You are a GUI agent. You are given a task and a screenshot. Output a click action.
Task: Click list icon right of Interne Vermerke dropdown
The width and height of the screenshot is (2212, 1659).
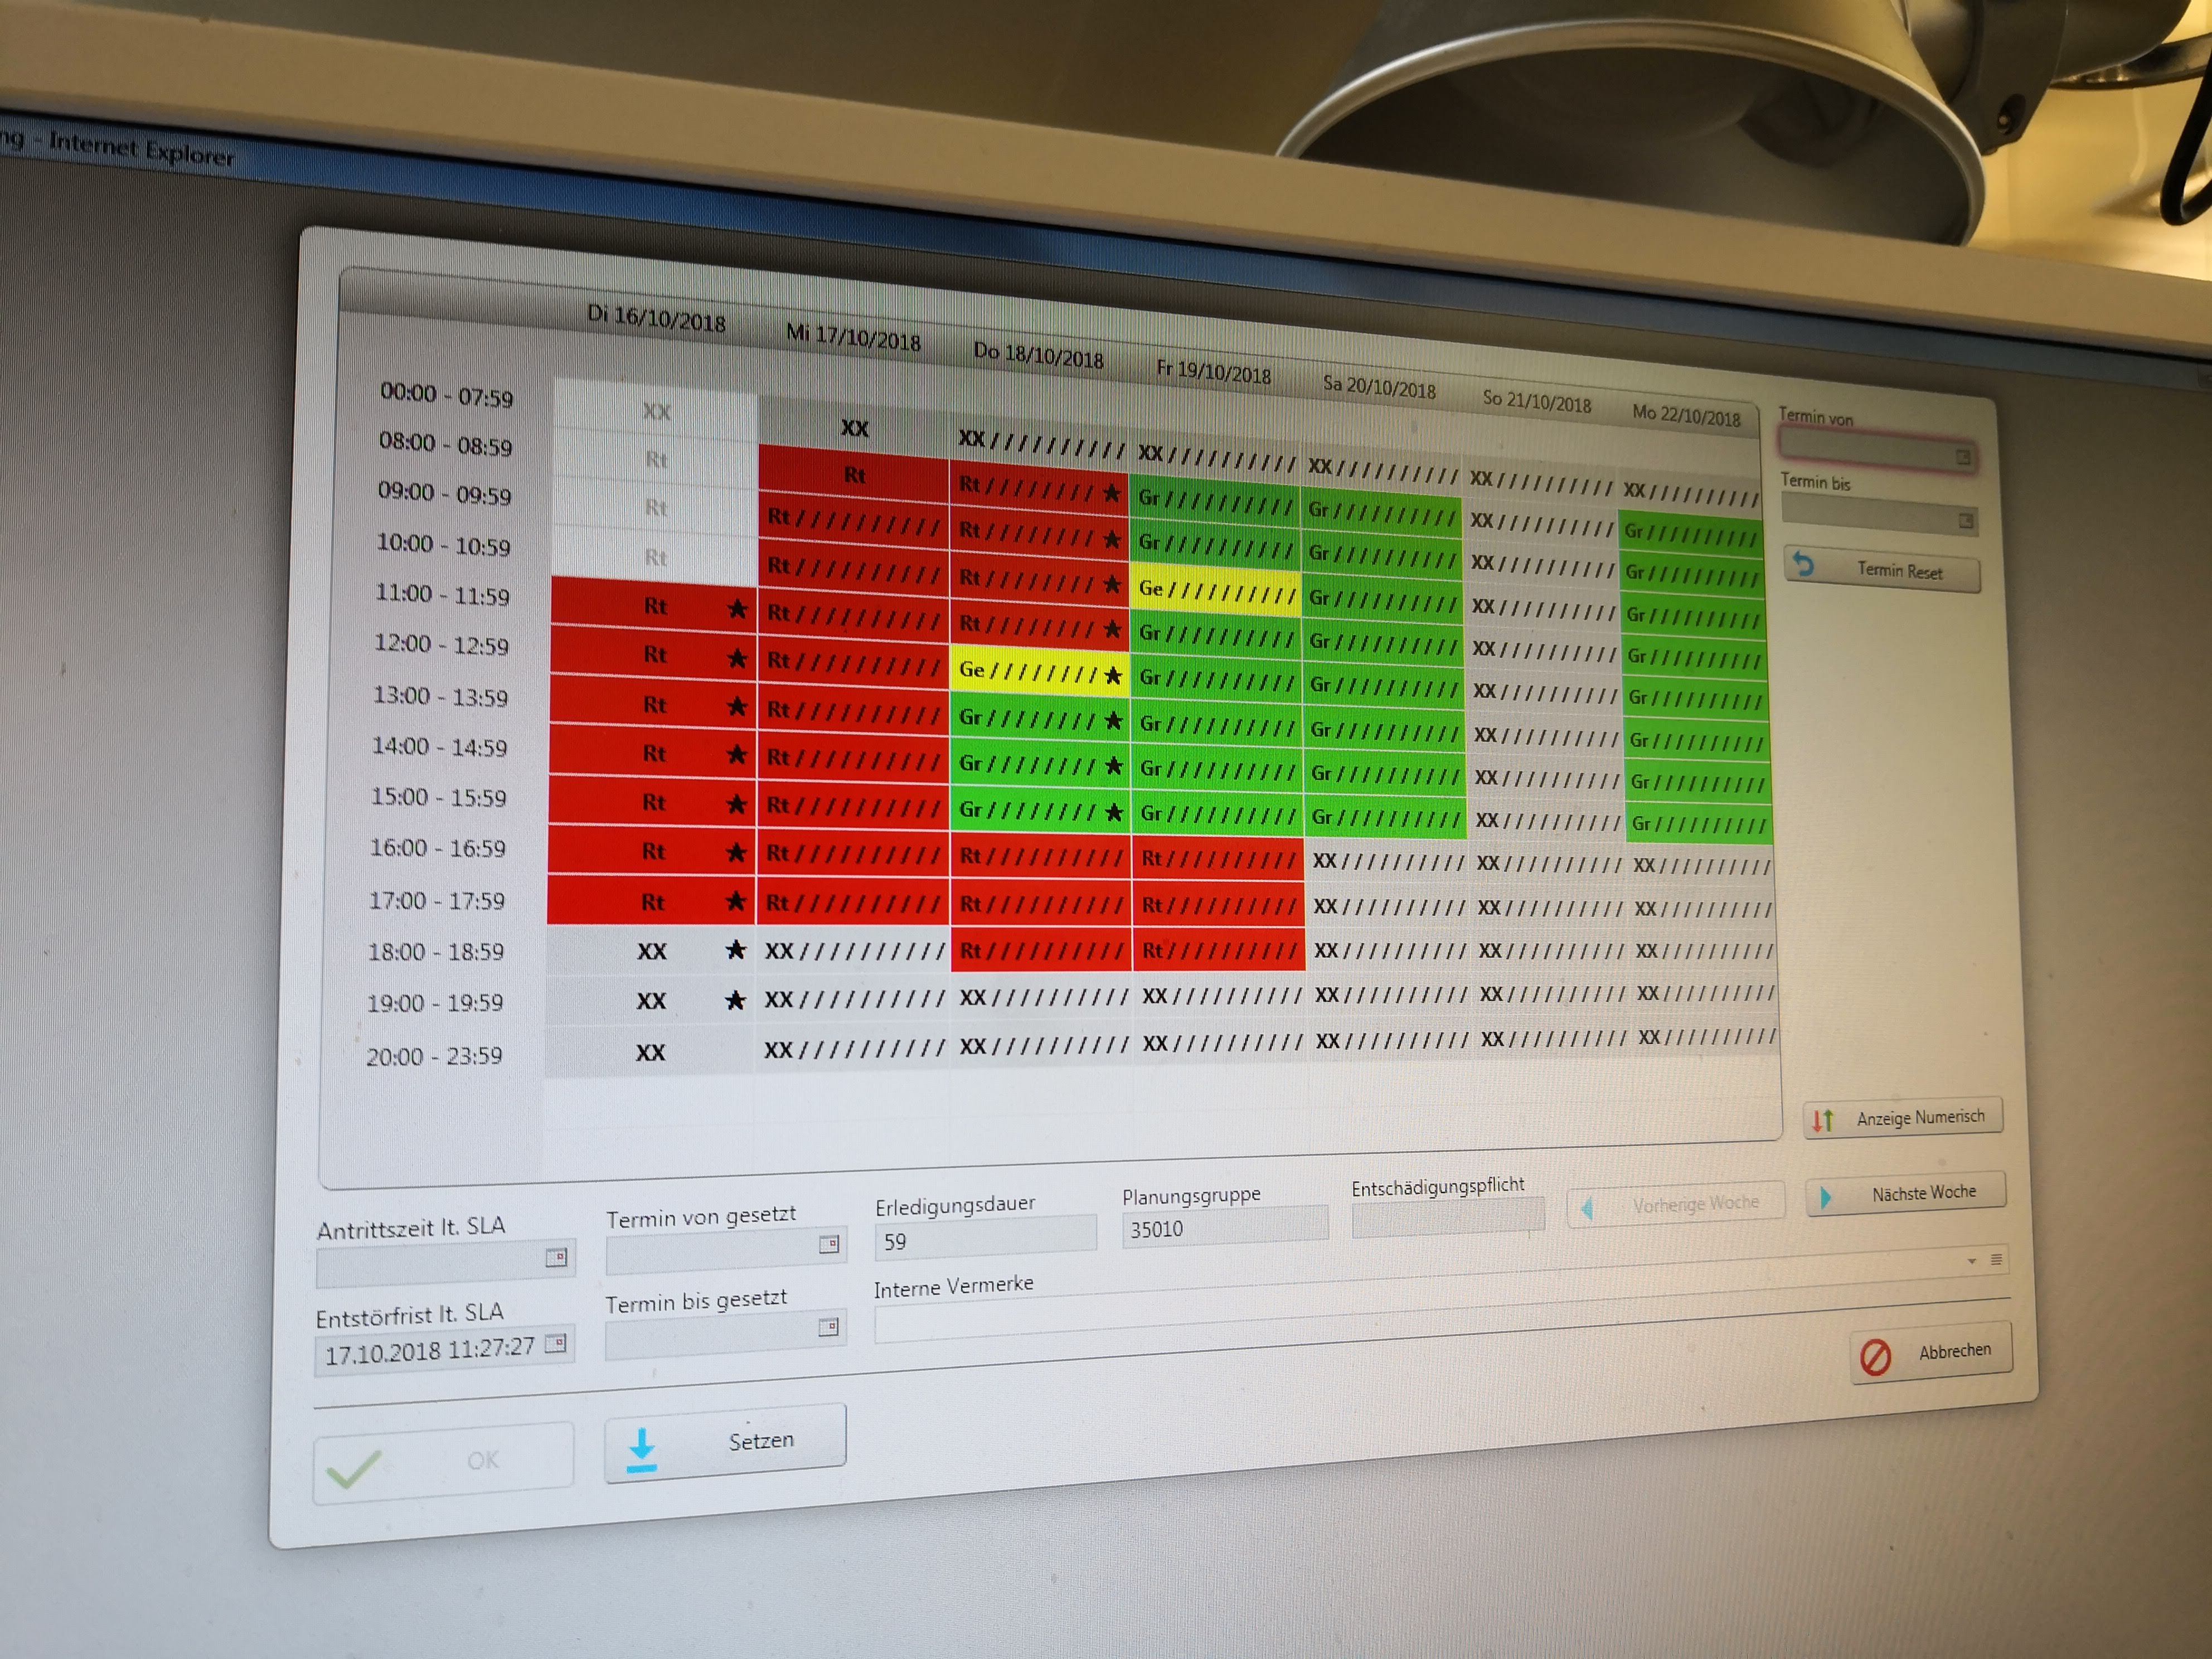pos(1996,1259)
